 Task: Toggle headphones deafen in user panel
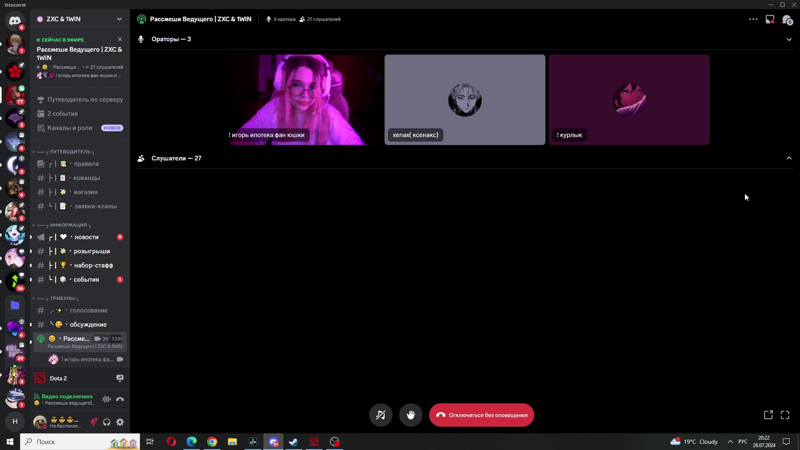(x=107, y=422)
